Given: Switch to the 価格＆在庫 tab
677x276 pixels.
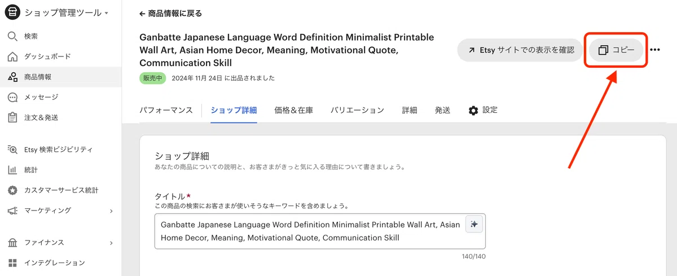Looking at the screenshot, I should tap(293, 110).
